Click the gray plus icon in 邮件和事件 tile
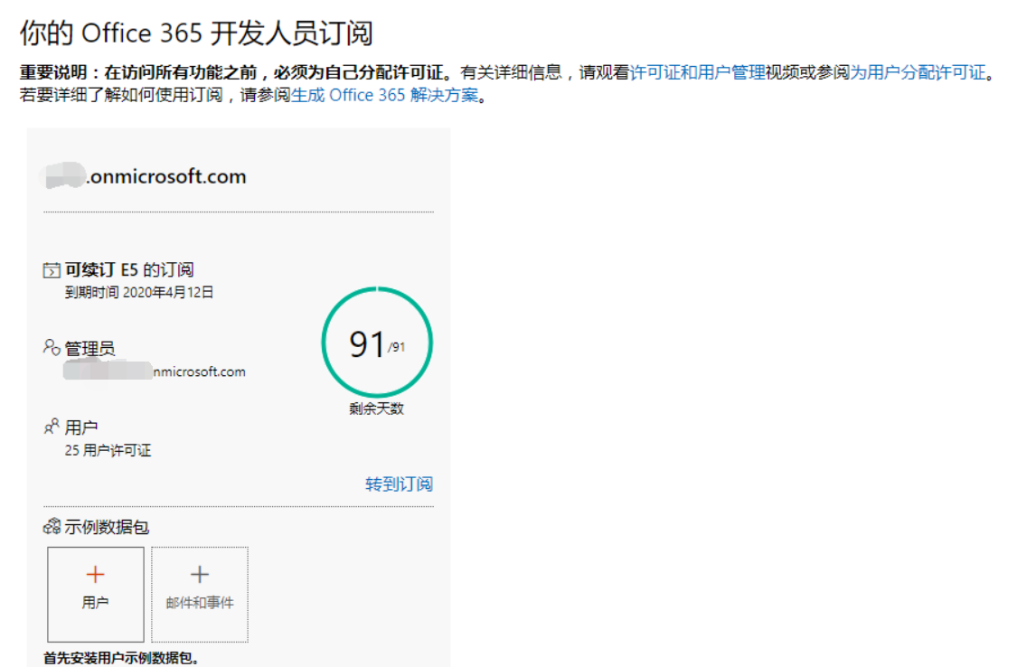The width and height of the screenshot is (1017, 667). [x=200, y=575]
